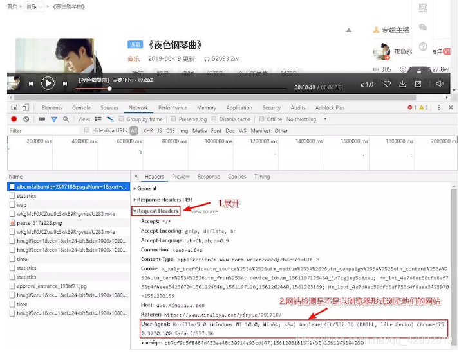Filter requests by Img type
Screen dimensions: 459x352
[183, 131]
